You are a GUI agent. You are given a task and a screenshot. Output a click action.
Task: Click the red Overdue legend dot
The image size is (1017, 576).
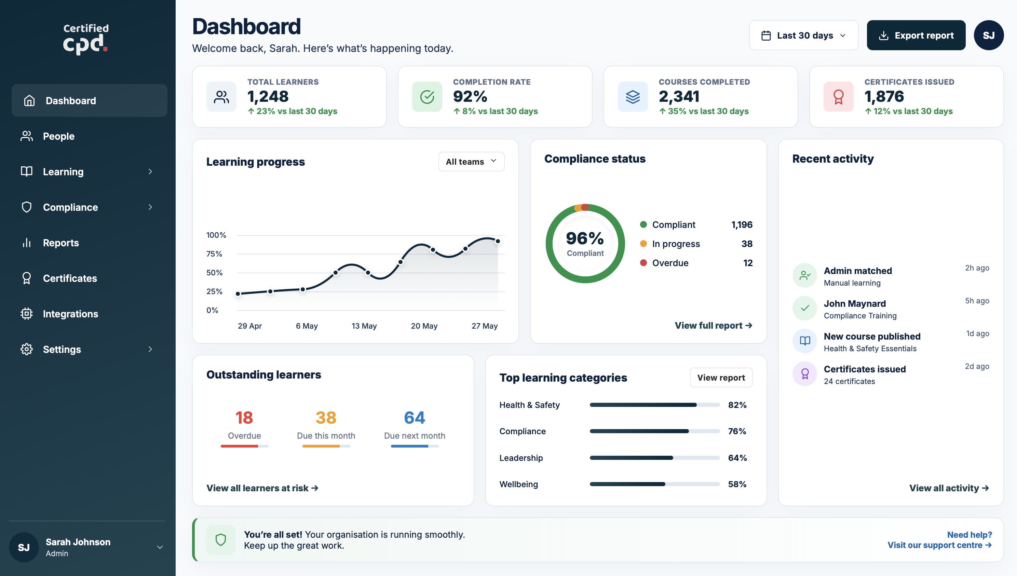(643, 263)
